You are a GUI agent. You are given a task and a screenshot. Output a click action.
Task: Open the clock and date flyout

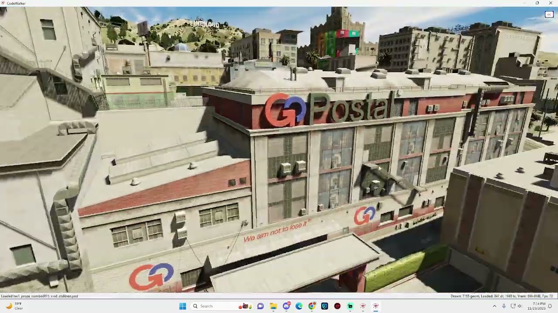point(537,306)
